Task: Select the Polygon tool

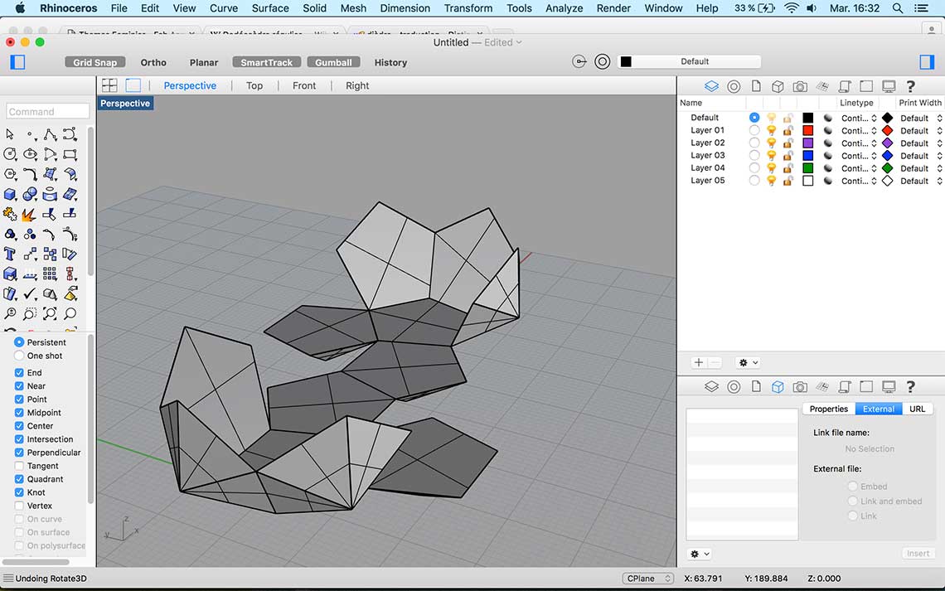Action: [10, 174]
